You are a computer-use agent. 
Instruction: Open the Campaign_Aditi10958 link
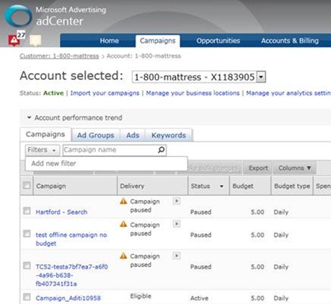pyautogui.click(x=69, y=298)
